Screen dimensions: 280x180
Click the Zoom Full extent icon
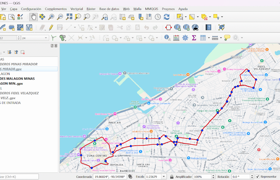69,17
